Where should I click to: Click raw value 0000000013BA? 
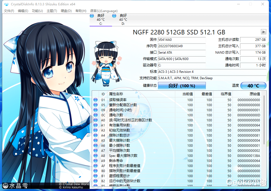(249, 156)
